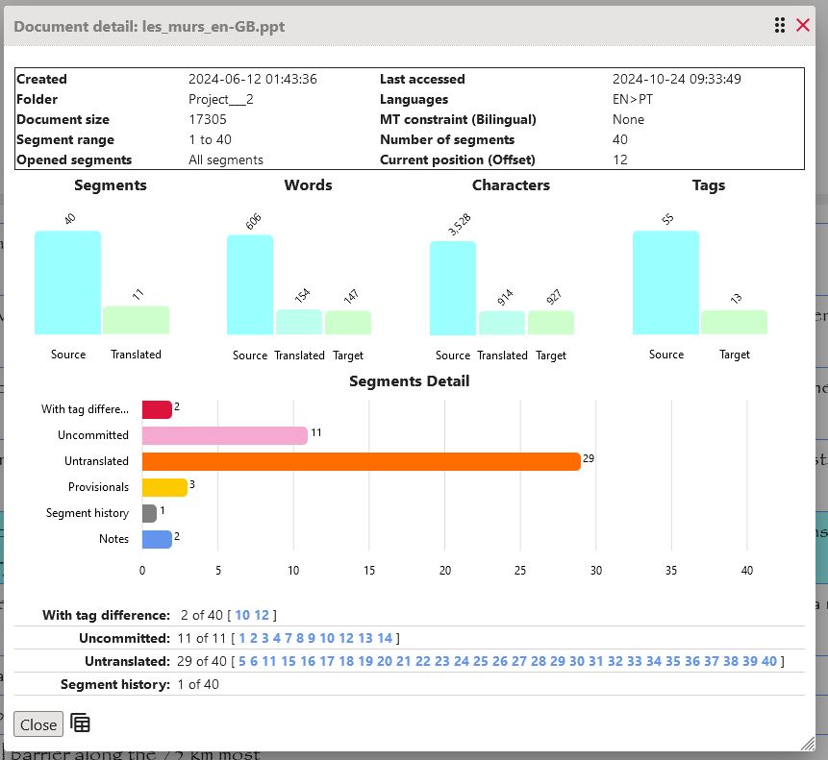
Task: Go to segment 9 in Uncommitted list
Action: 312,638
